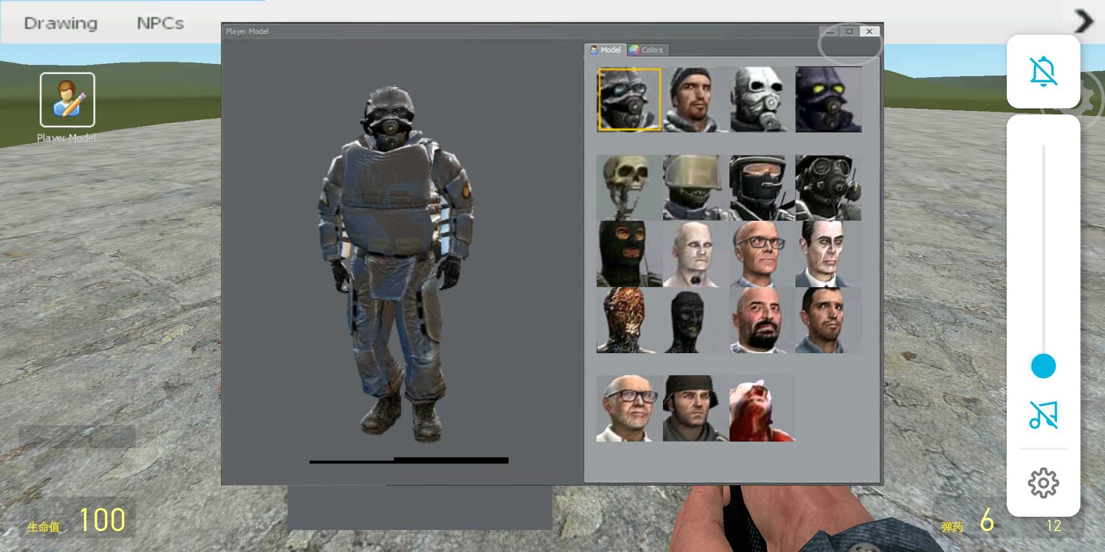Pick the skeleton player model
Viewport: 1105px width, 552px height.
click(629, 188)
